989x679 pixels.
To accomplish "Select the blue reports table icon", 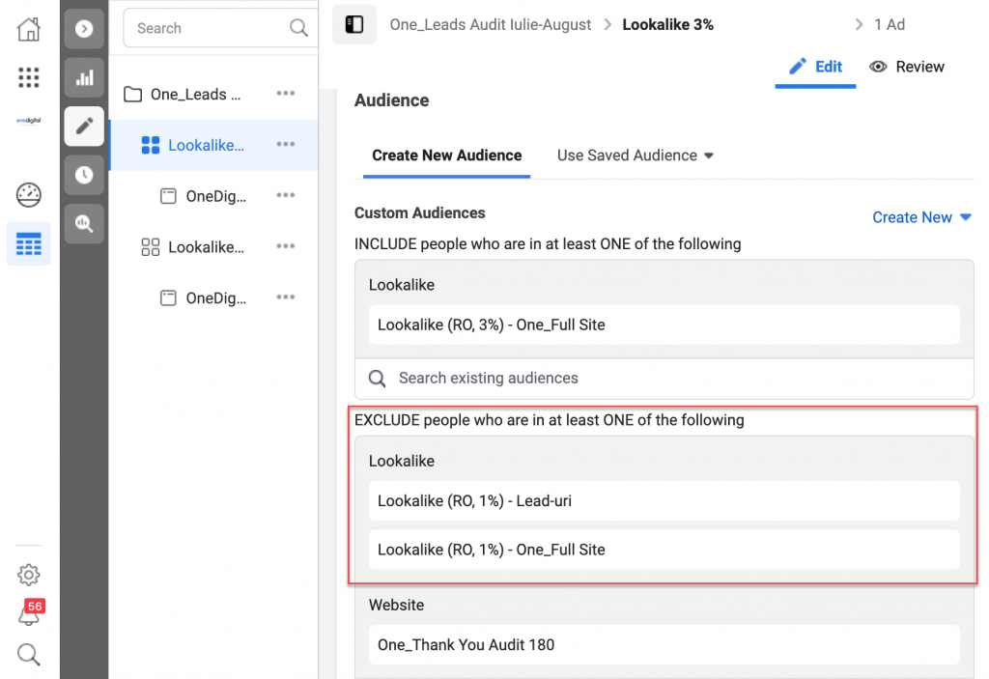I will [x=28, y=243].
